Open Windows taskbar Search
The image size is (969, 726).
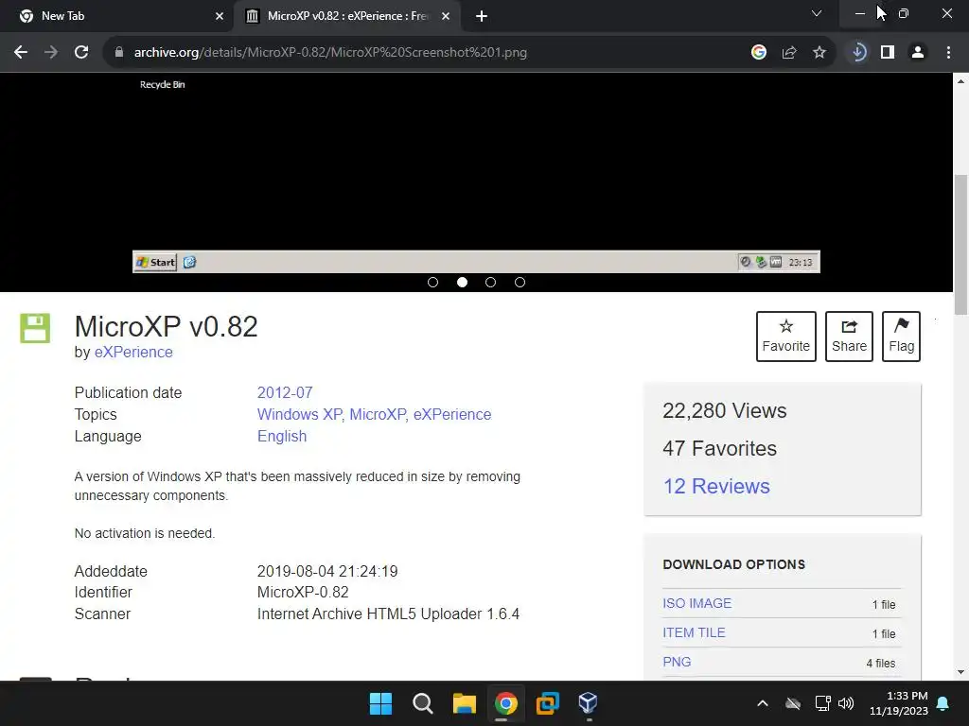[x=423, y=703]
